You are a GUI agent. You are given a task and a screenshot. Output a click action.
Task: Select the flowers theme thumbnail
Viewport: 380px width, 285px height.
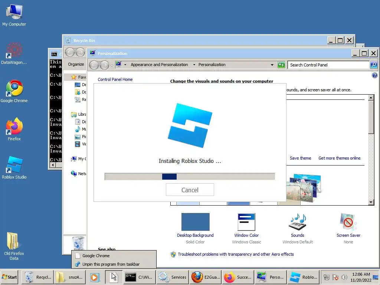point(304,189)
